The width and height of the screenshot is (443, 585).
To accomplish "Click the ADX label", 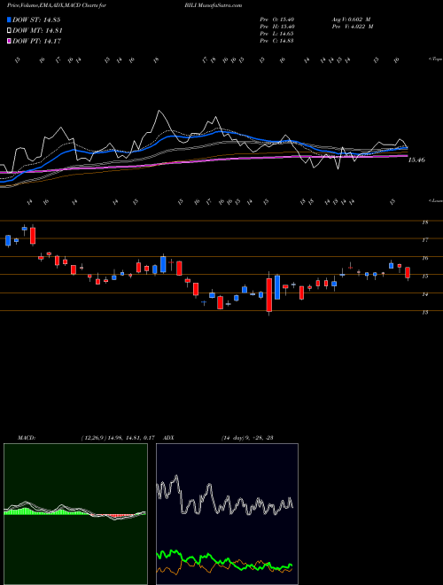I will 168,438.
